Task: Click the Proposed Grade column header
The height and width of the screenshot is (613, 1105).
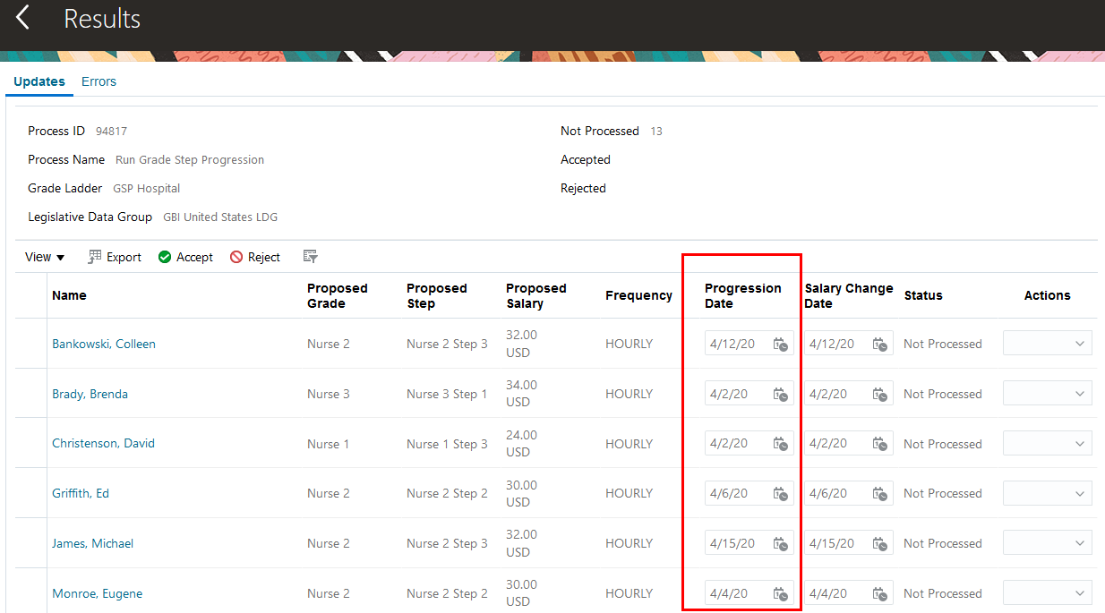Action: click(338, 295)
